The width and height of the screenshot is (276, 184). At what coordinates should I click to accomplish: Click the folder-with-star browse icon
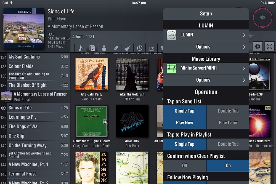[x=152, y=48]
